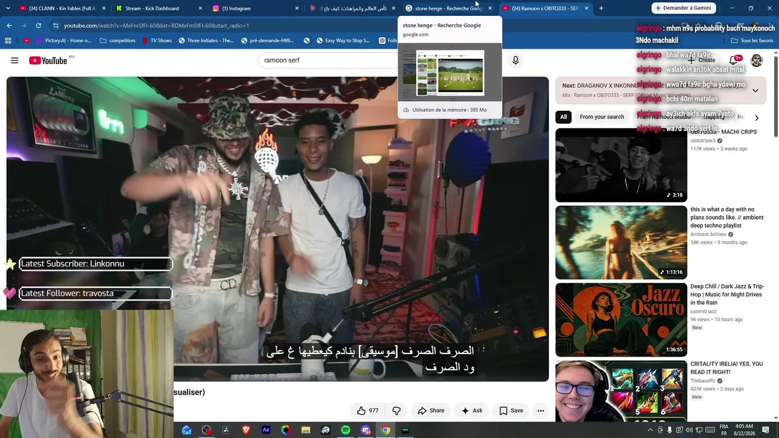Open 'Deep Chill / Dark Jazz & Trip-Hop' title
Screen dimensions: 779x438
point(727,294)
